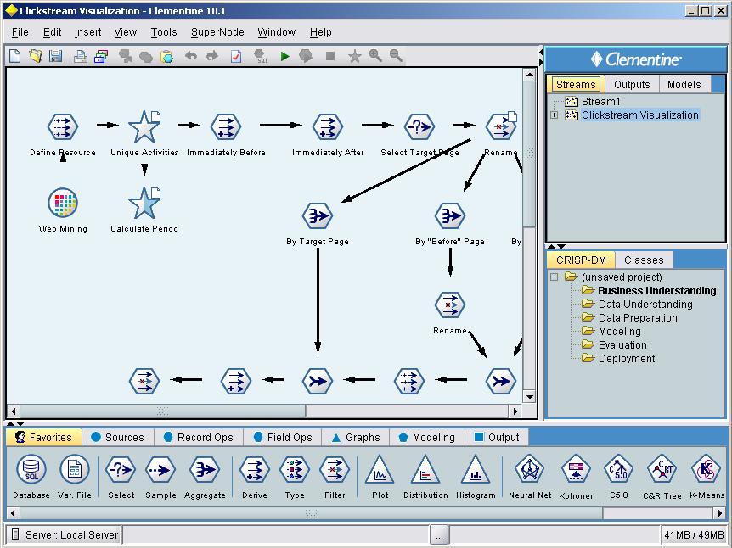This screenshot has width=732, height=548.
Task: Click the node palette scrollbar right arrow
Action: pyautogui.click(x=720, y=513)
